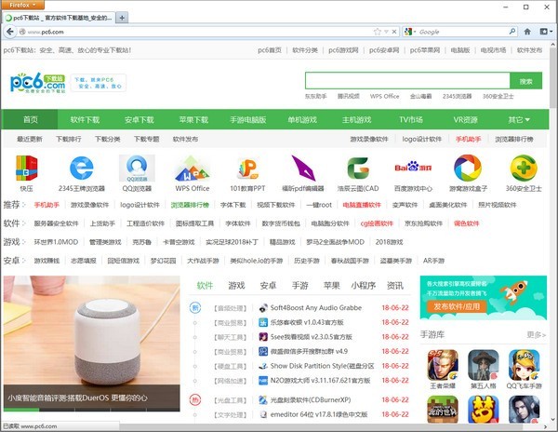The image size is (558, 432).
Task: Open the 浩辰云图(CAD) icon
Action: (357, 169)
